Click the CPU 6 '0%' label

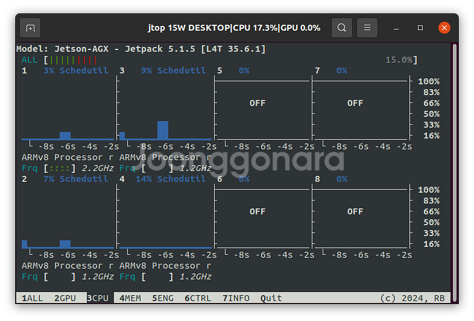coord(244,179)
